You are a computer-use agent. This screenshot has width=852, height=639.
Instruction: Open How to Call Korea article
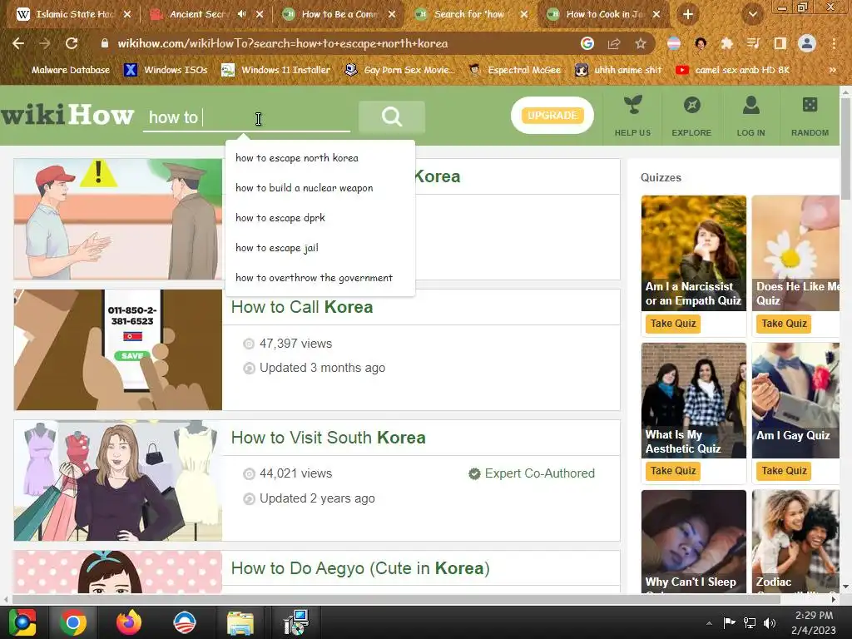coord(302,307)
